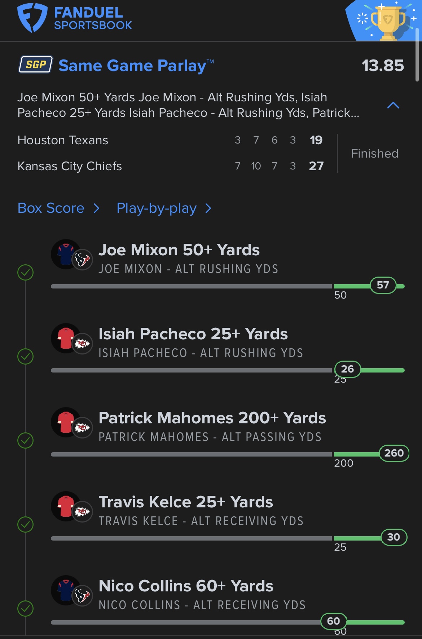This screenshot has width=422, height=639.
Task: Collapse the parlay details with the up chevron
Action: pos(393,105)
